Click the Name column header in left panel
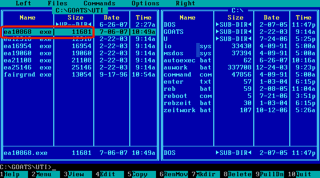Screen dimensions: 320x178 [x=28, y=17]
